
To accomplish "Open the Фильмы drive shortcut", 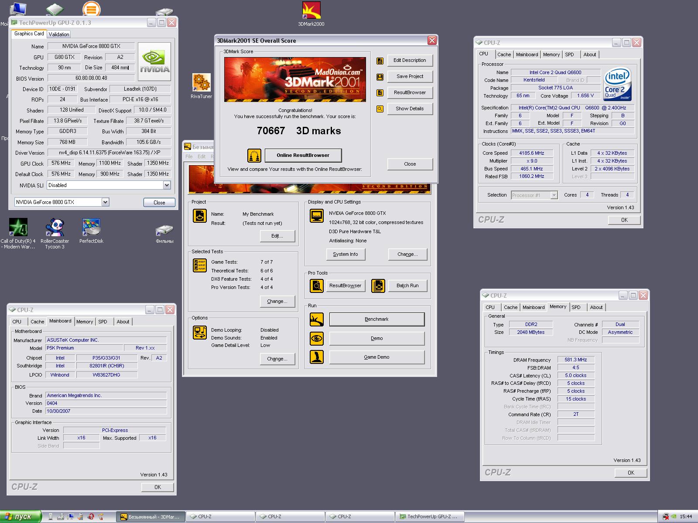I will click(164, 234).
